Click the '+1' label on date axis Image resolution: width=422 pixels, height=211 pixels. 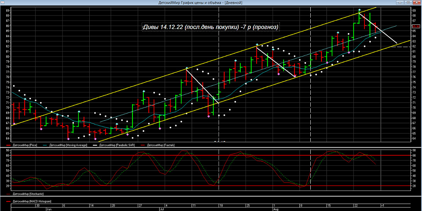382,205
